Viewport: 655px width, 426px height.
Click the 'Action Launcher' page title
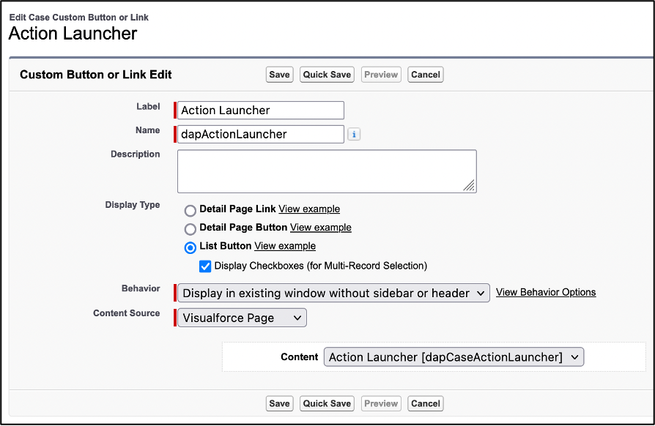[x=73, y=34]
